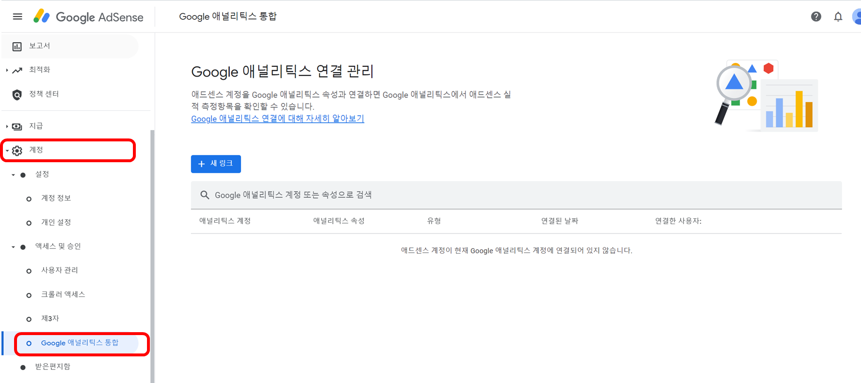The width and height of the screenshot is (861, 383).
Task: Focus the 애널리틱스 계정 search field
Action: 516,195
